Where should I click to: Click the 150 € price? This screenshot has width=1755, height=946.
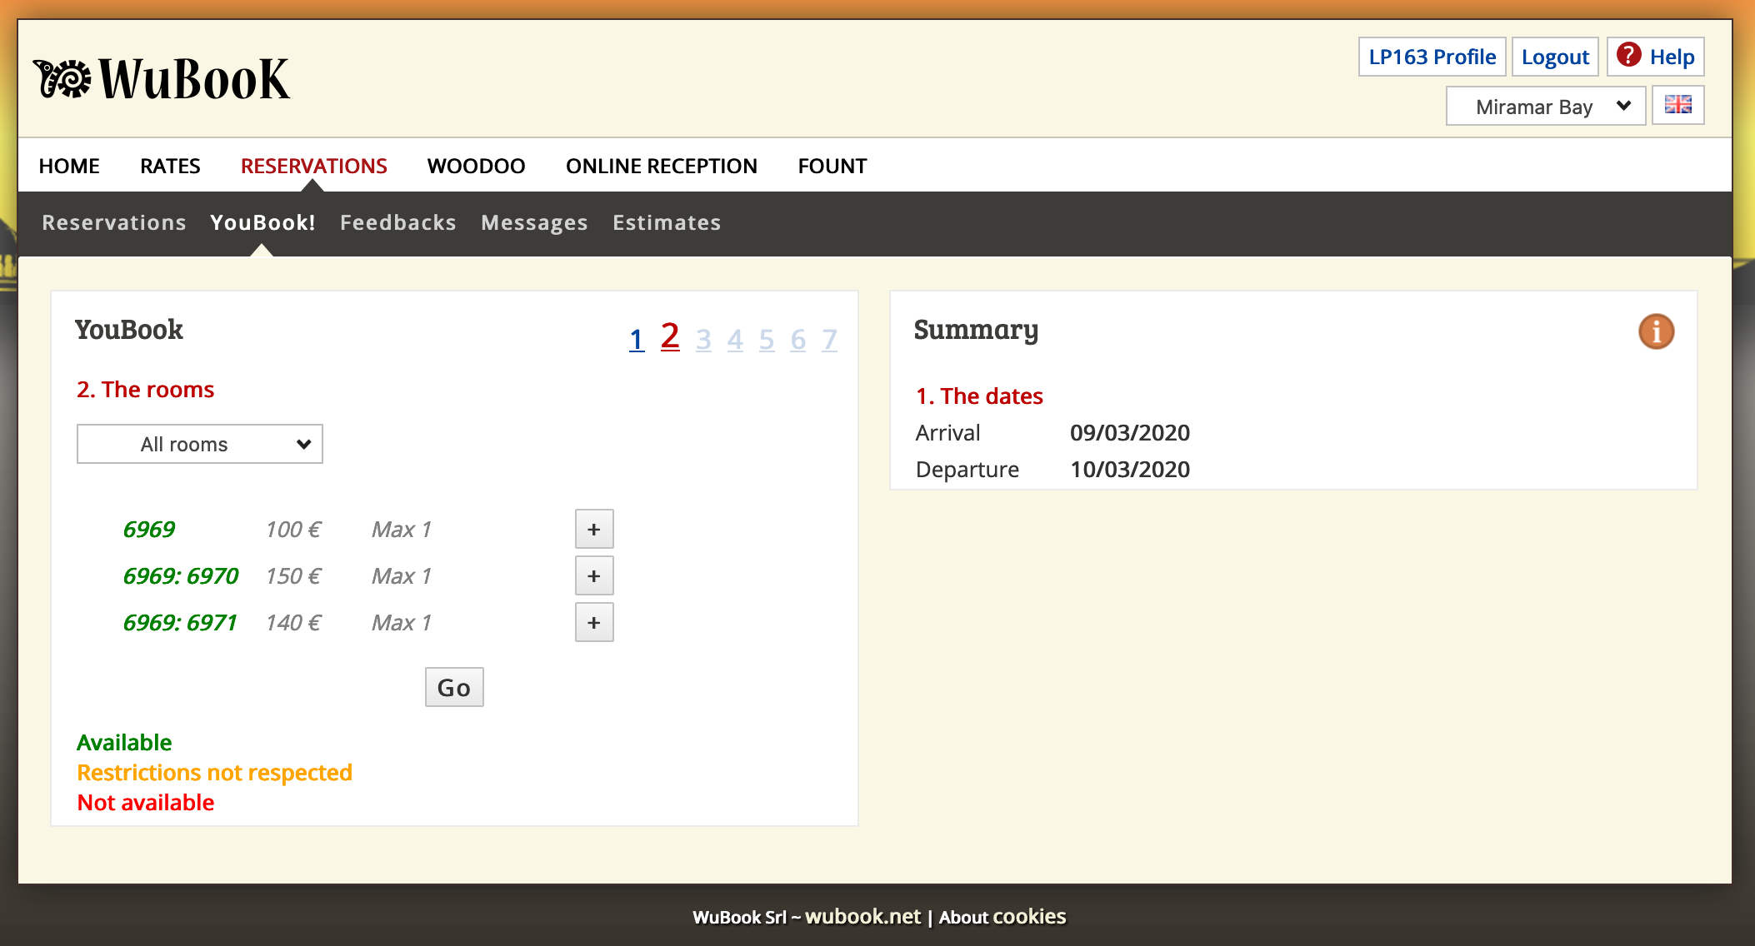[293, 576]
